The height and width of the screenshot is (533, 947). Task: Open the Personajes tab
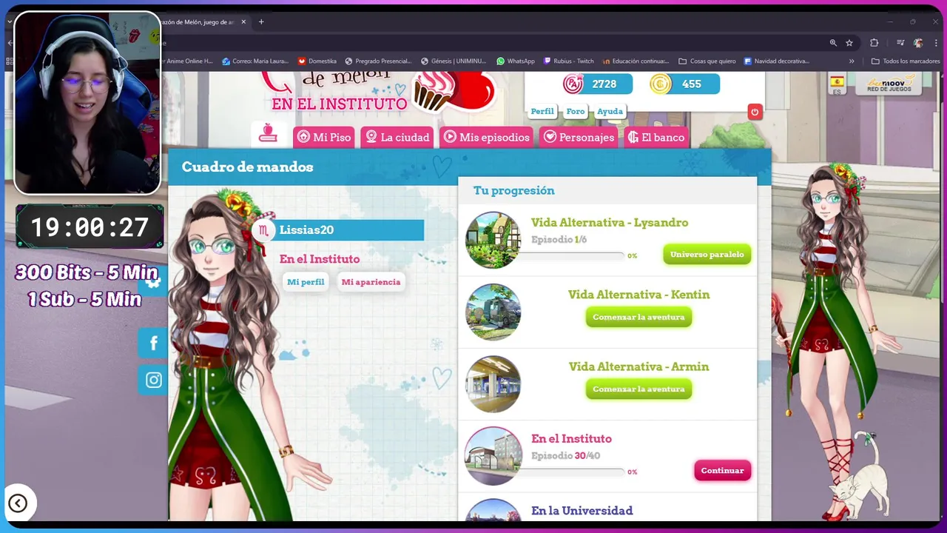click(x=579, y=137)
